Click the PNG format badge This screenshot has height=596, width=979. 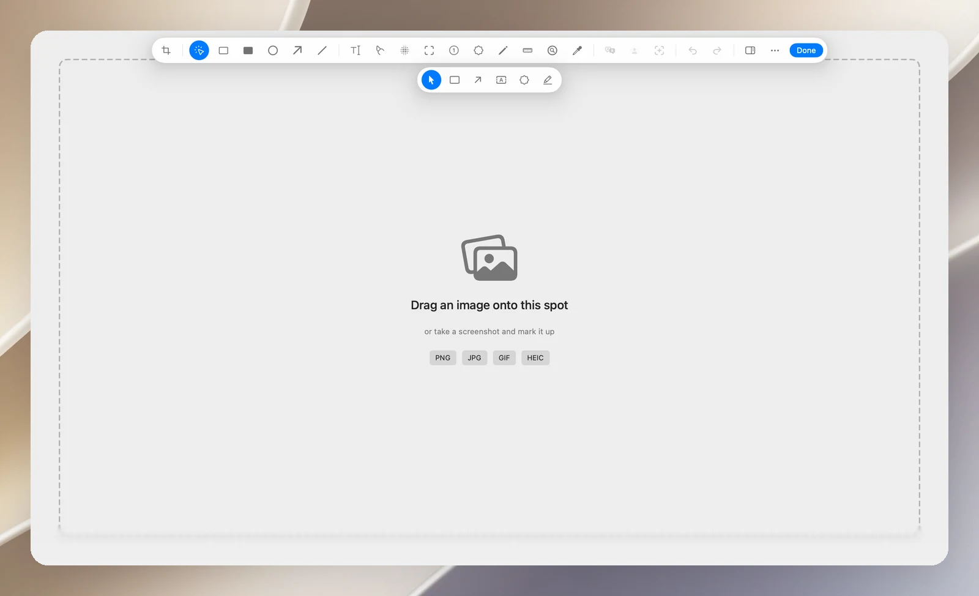tap(442, 358)
